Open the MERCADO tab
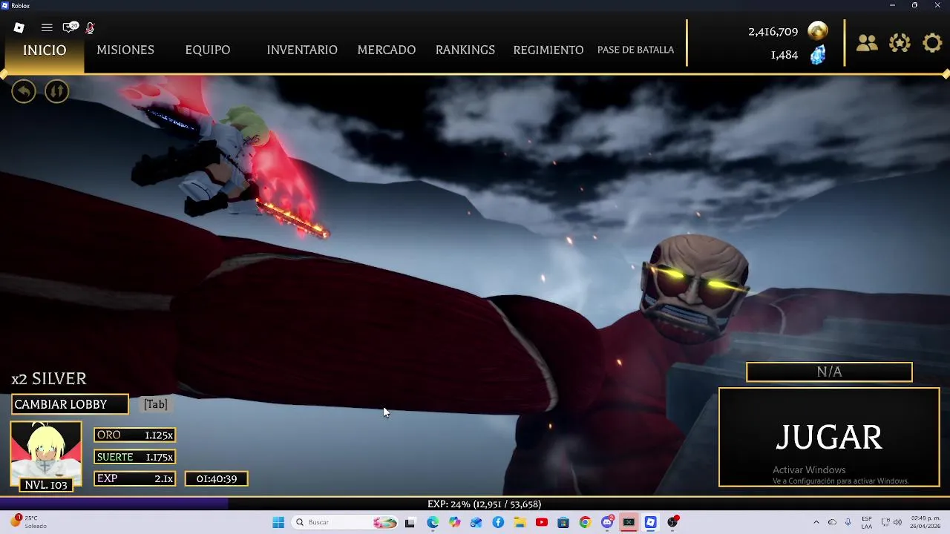Image resolution: width=950 pixels, height=534 pixels. click(x=387, y=50)
